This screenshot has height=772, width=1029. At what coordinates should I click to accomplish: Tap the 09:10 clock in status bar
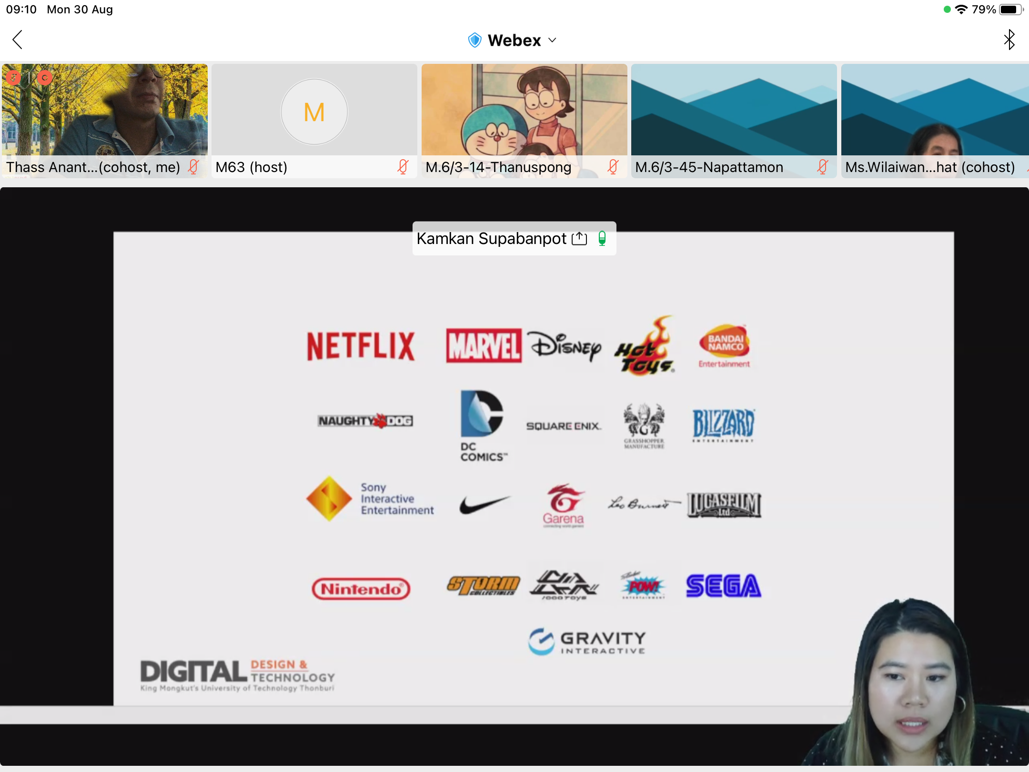pyautogui.click(x=21, y=10)
